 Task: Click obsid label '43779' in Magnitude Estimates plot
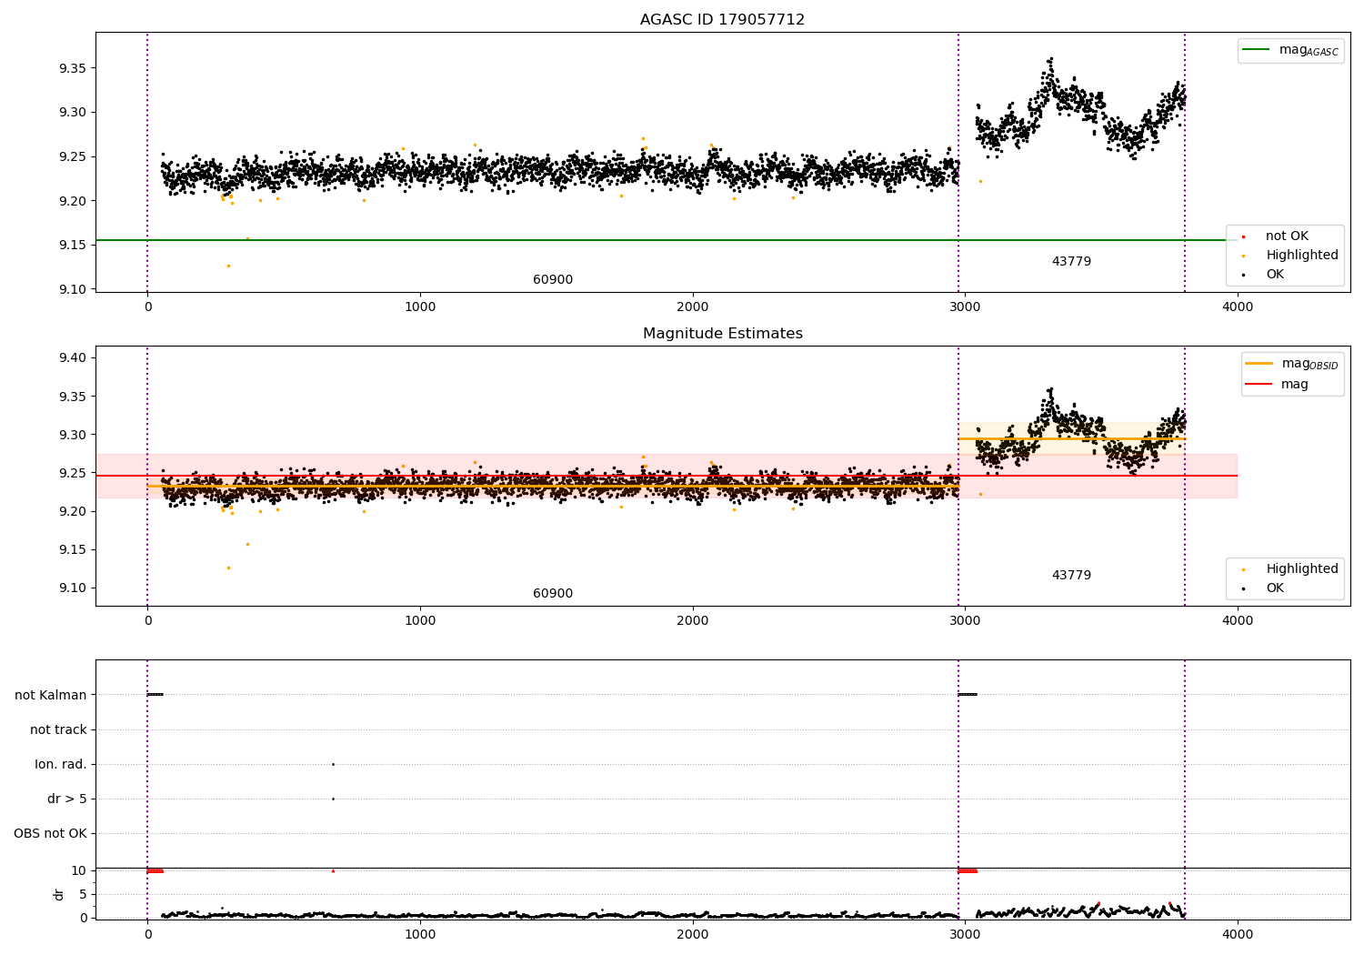click(x=1071, y=576)
